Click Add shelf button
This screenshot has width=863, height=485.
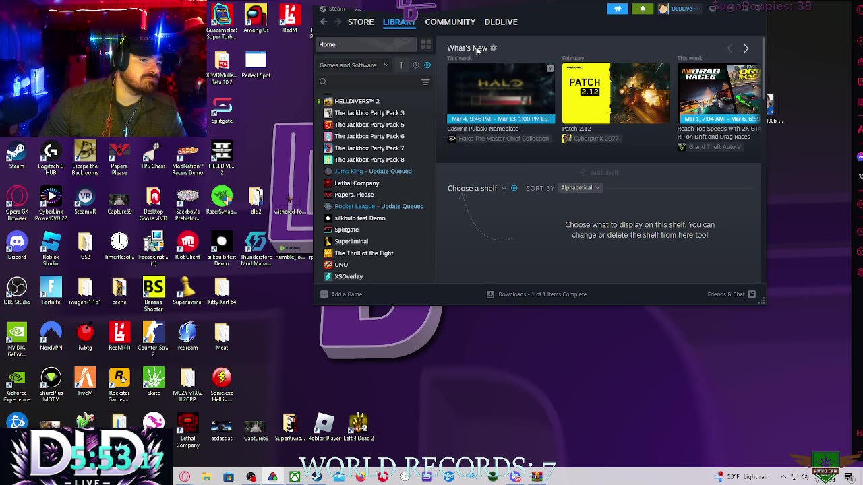pyautogui.click(x=599, y=173)
